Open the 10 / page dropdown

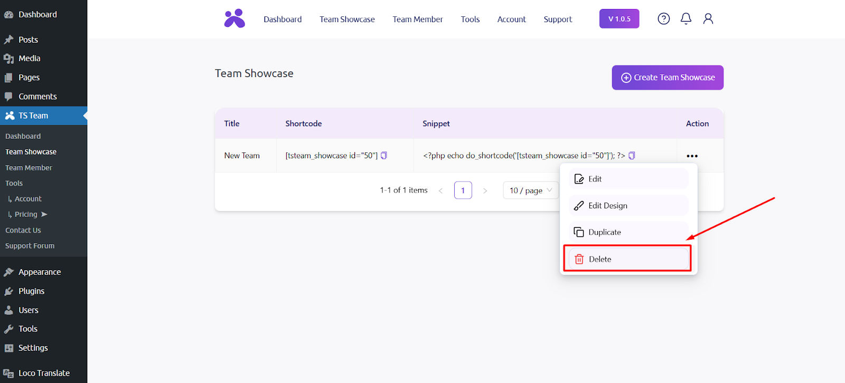click(x=530, y=190)
